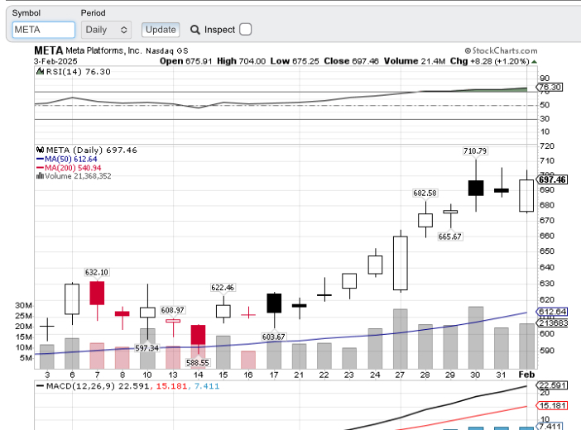Click the Update button
The height and width of the screenshot is (430, 581).
(161, 30)
